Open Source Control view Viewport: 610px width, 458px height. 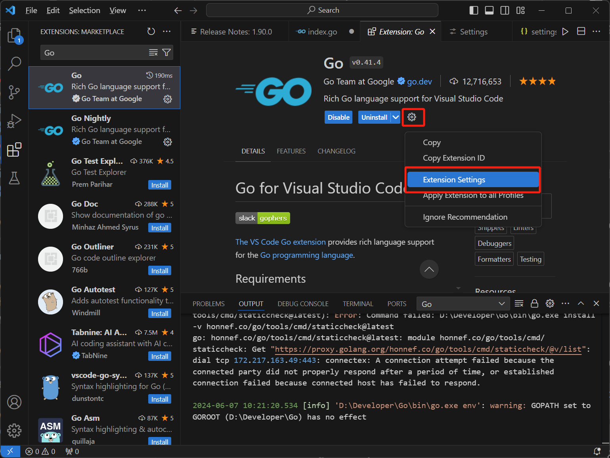coord(15,92)
